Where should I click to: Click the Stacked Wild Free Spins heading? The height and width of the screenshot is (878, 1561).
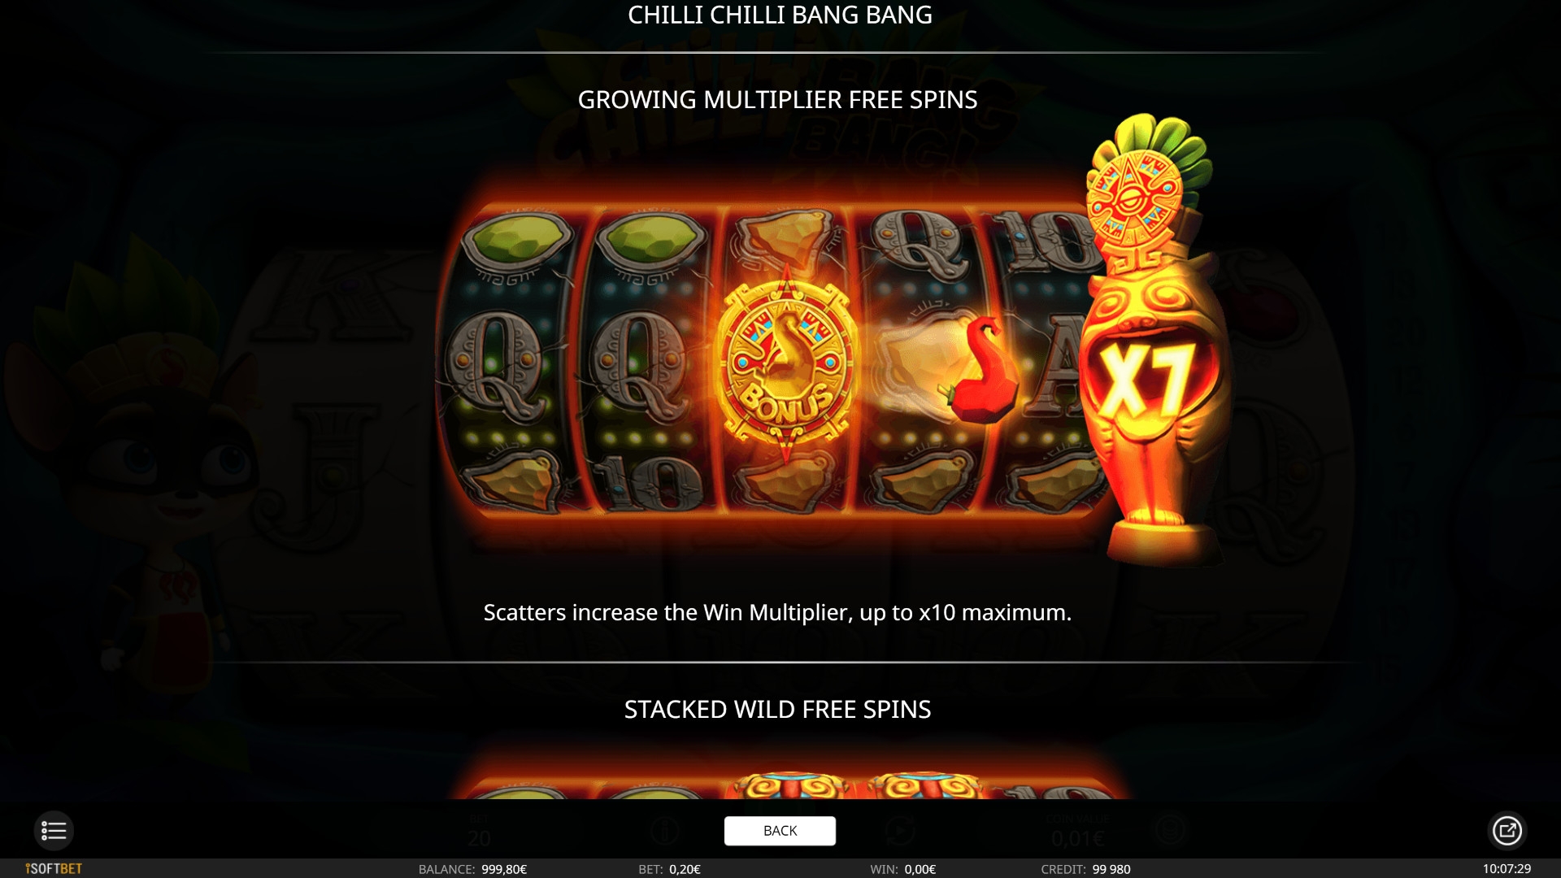[x=777, y=709]
